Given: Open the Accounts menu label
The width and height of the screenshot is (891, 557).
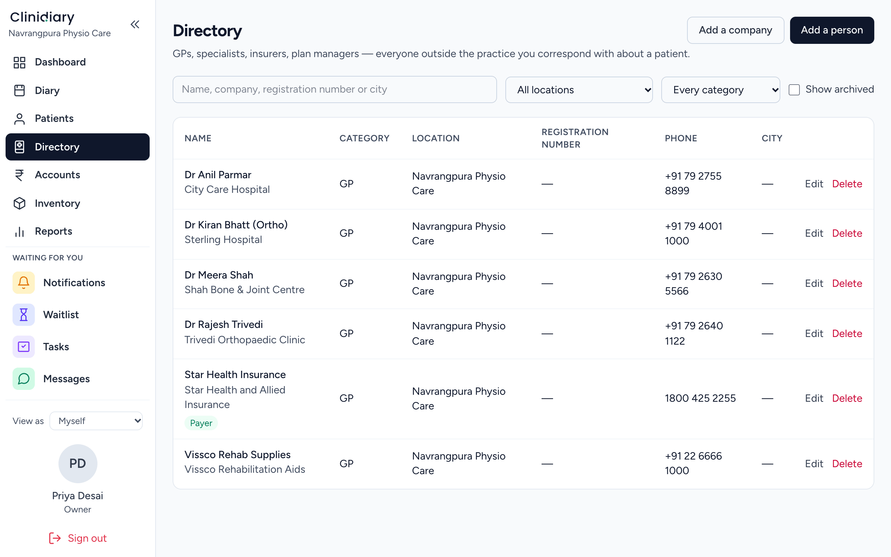Looking at the screenshot, I should [x=57, y=175].
